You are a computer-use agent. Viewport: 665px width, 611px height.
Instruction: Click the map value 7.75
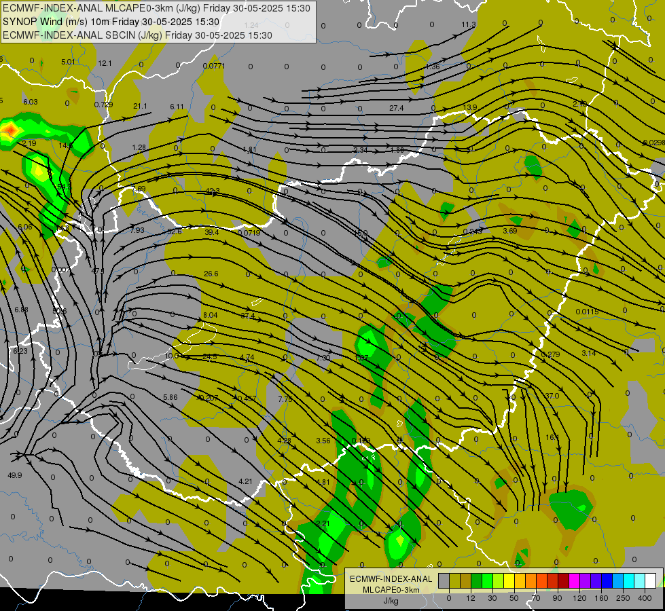(285, 399)
